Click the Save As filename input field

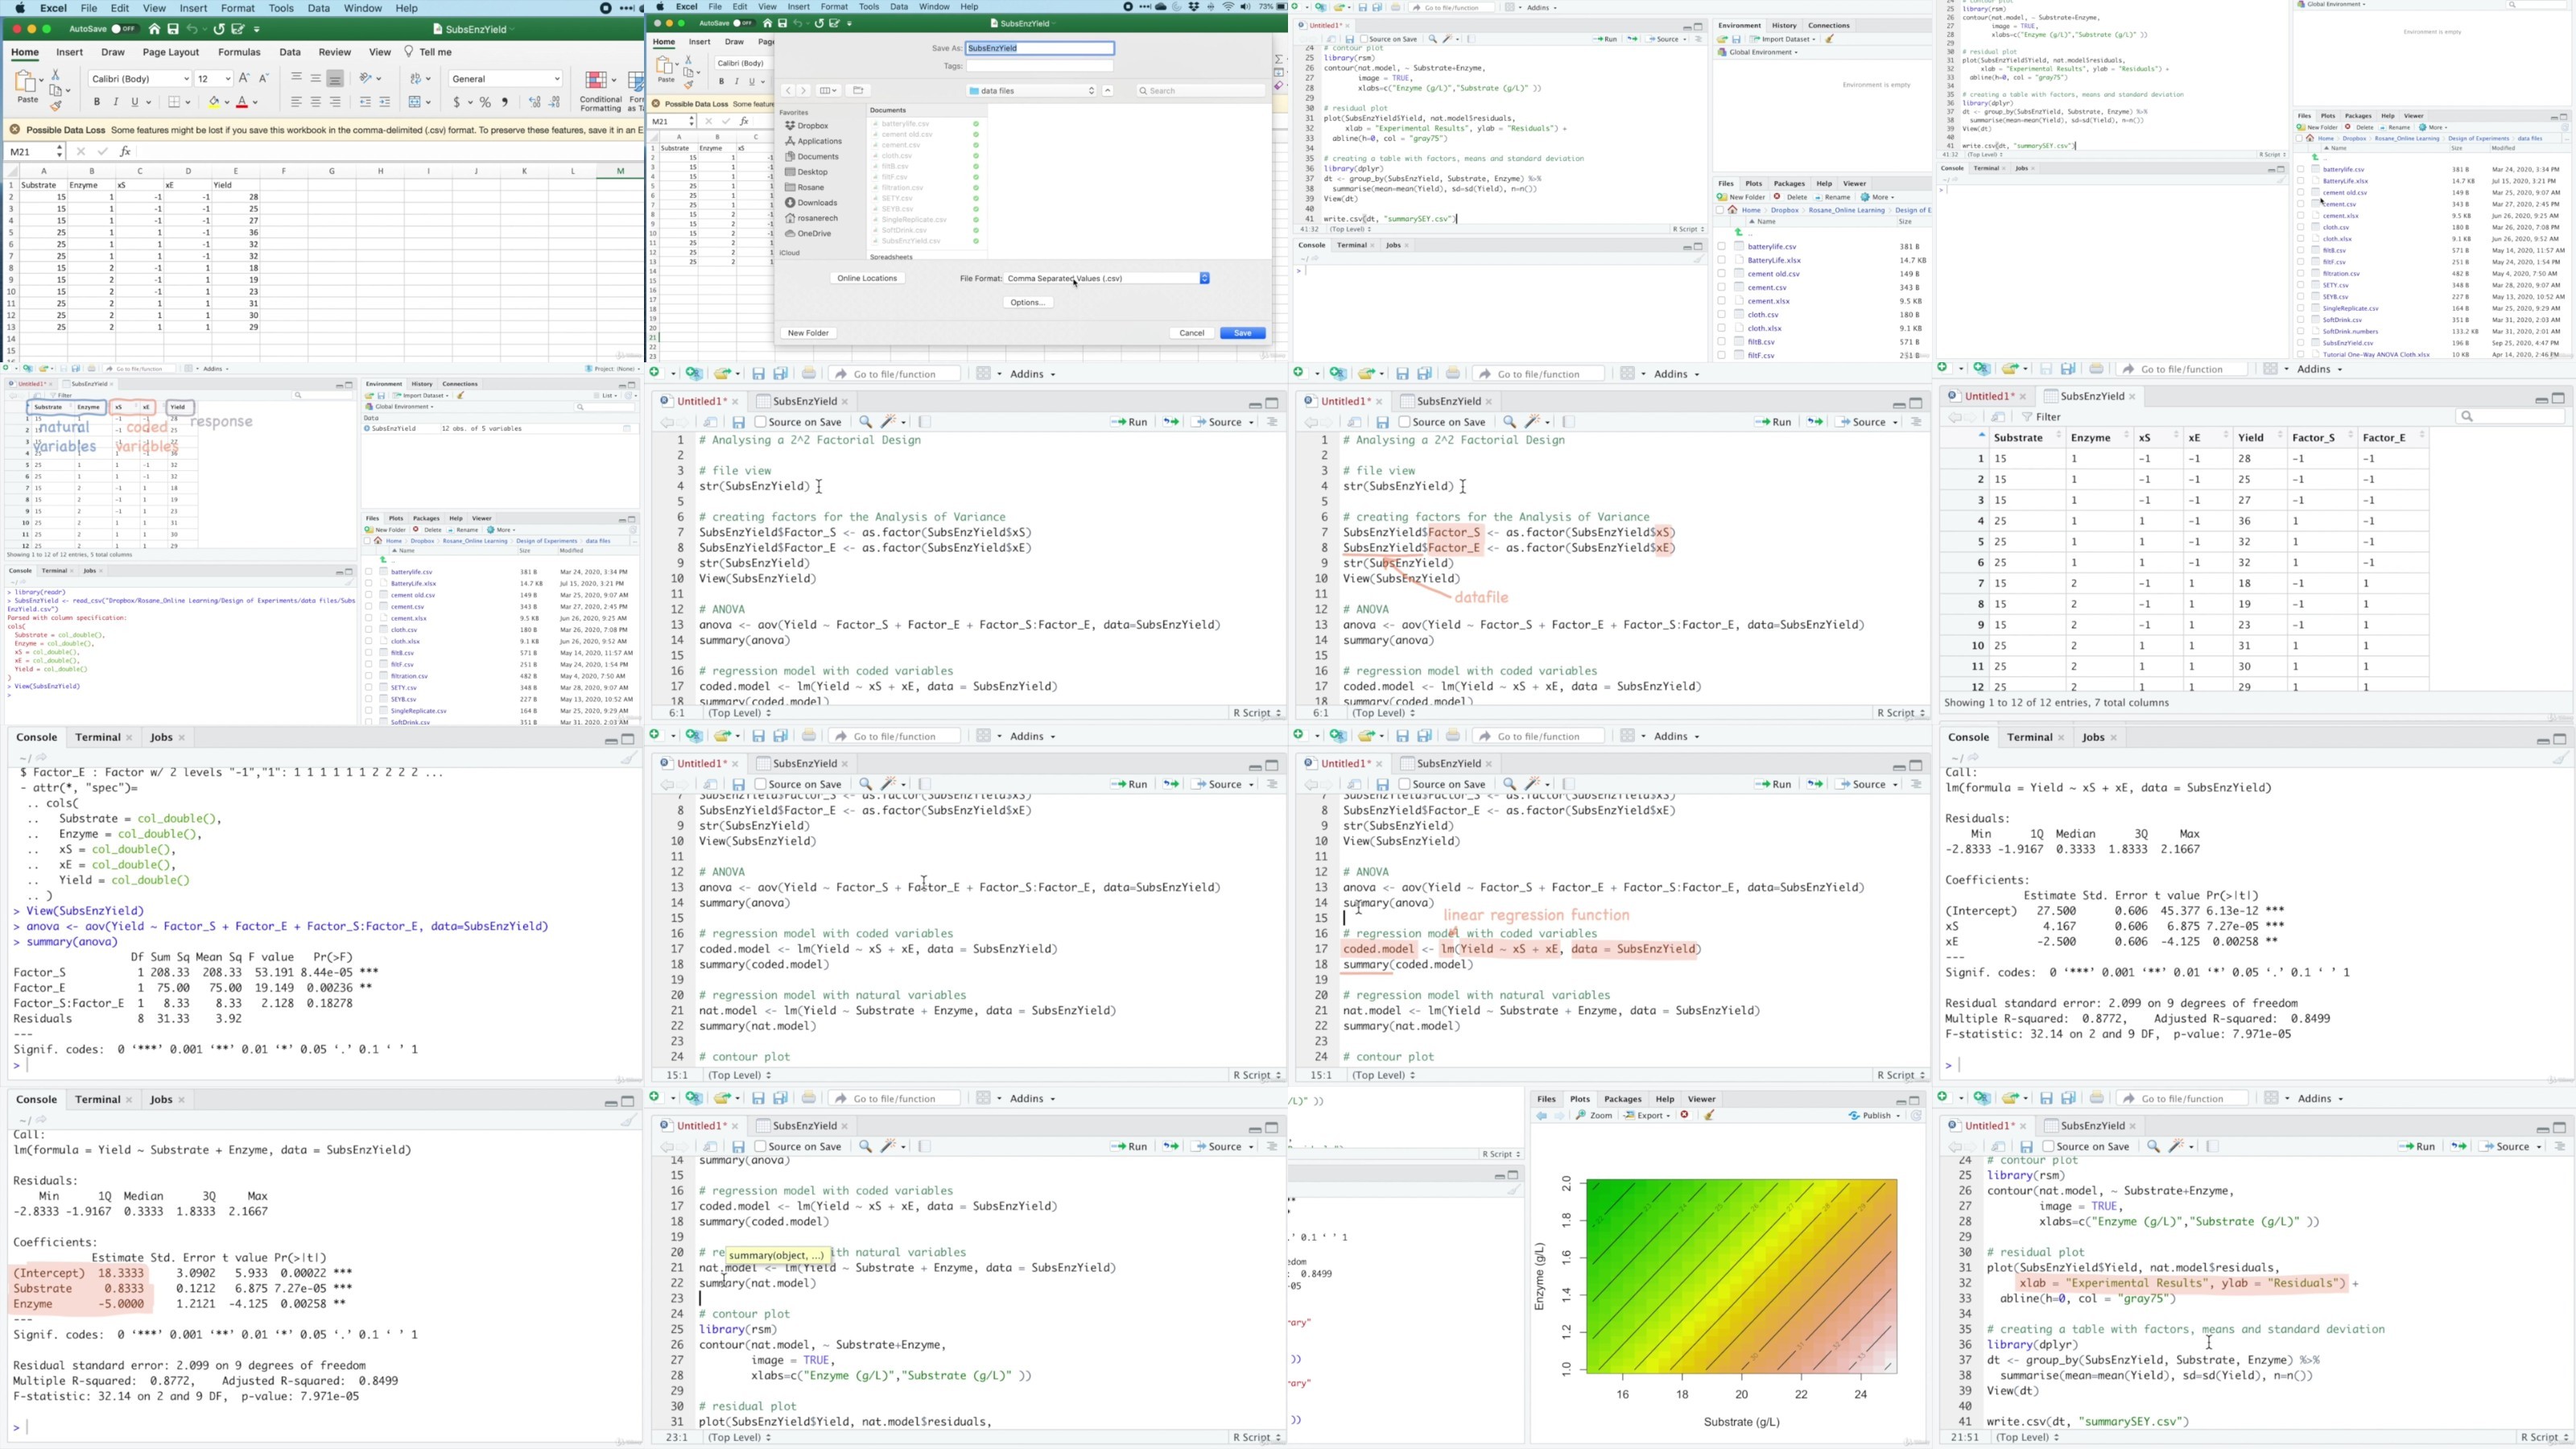(1039, 48)
